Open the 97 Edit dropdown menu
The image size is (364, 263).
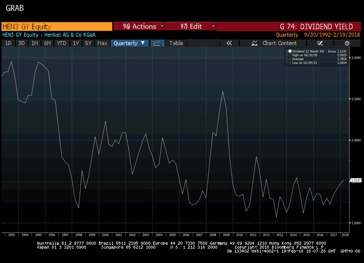click(190, 27)
